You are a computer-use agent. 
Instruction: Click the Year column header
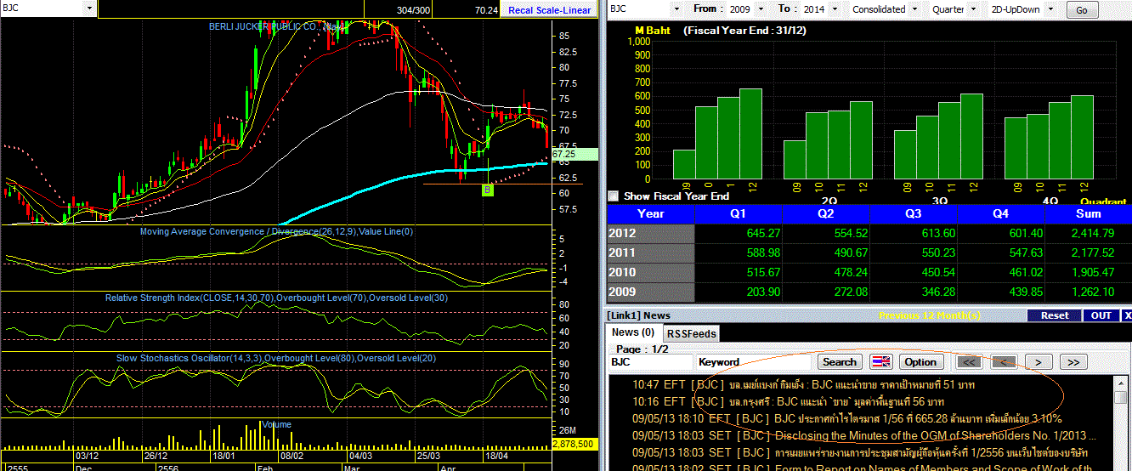pyautogui.click(x=651, y=214)
